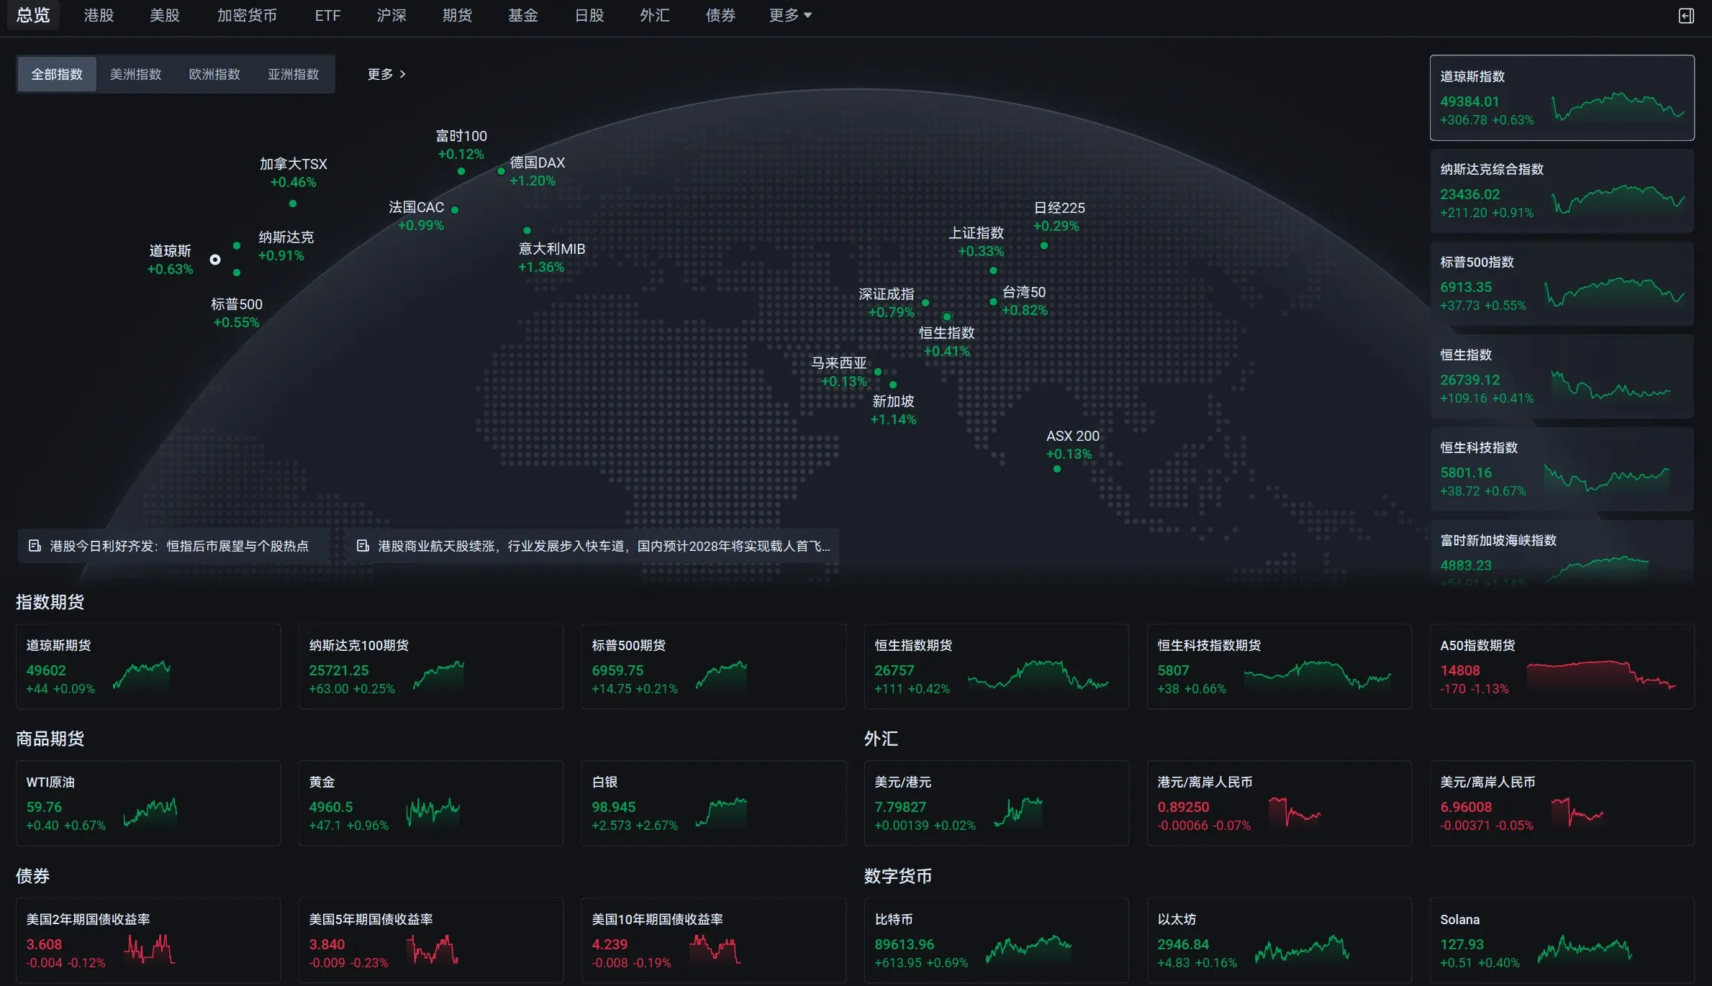Switch to the 美洲指数 filter
Screen dimensions: 1712x986
(135, 74)
